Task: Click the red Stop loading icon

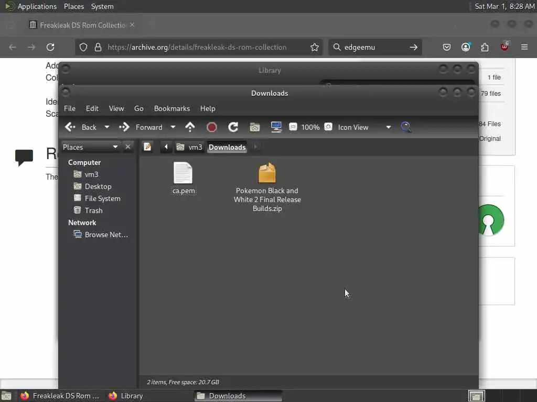Action: 212,127
